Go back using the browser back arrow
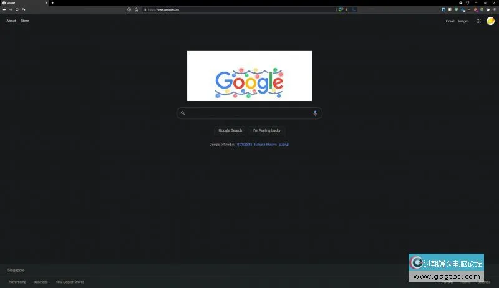Screen dimensions: 499x288 4,9
